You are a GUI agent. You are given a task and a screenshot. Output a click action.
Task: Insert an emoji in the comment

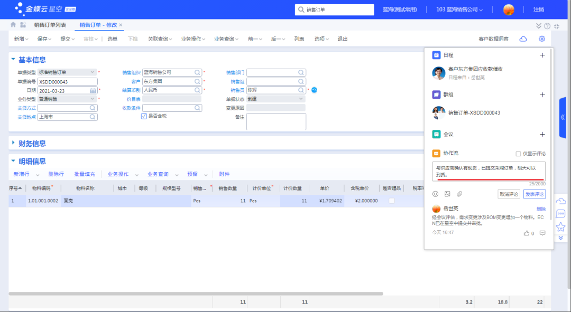click(x=435, y=194)
